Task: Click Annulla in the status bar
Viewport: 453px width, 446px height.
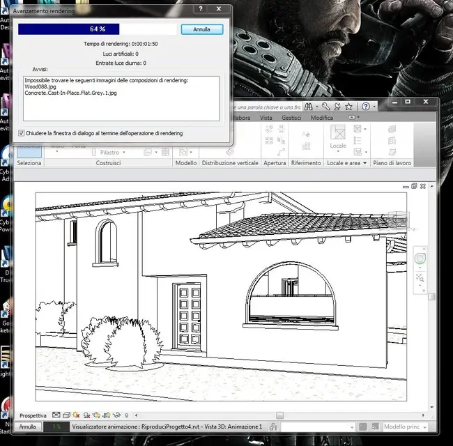Action: 27,426
